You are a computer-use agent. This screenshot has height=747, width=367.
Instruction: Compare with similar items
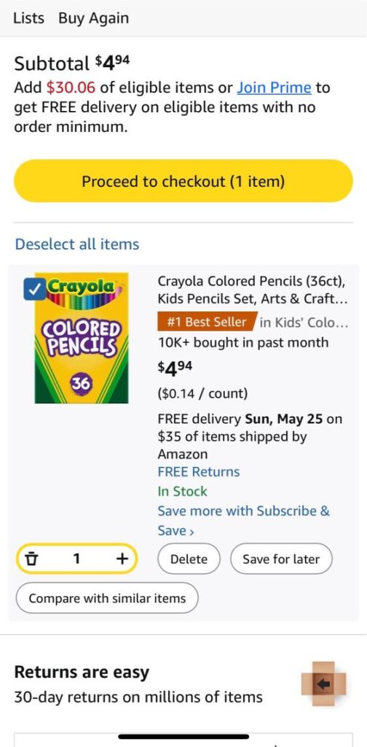point(107,598)
